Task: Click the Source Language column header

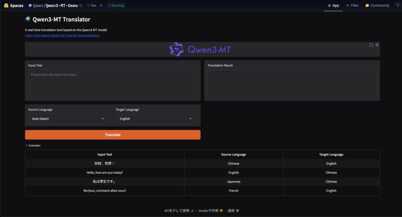Action: [x=234, y=155]
